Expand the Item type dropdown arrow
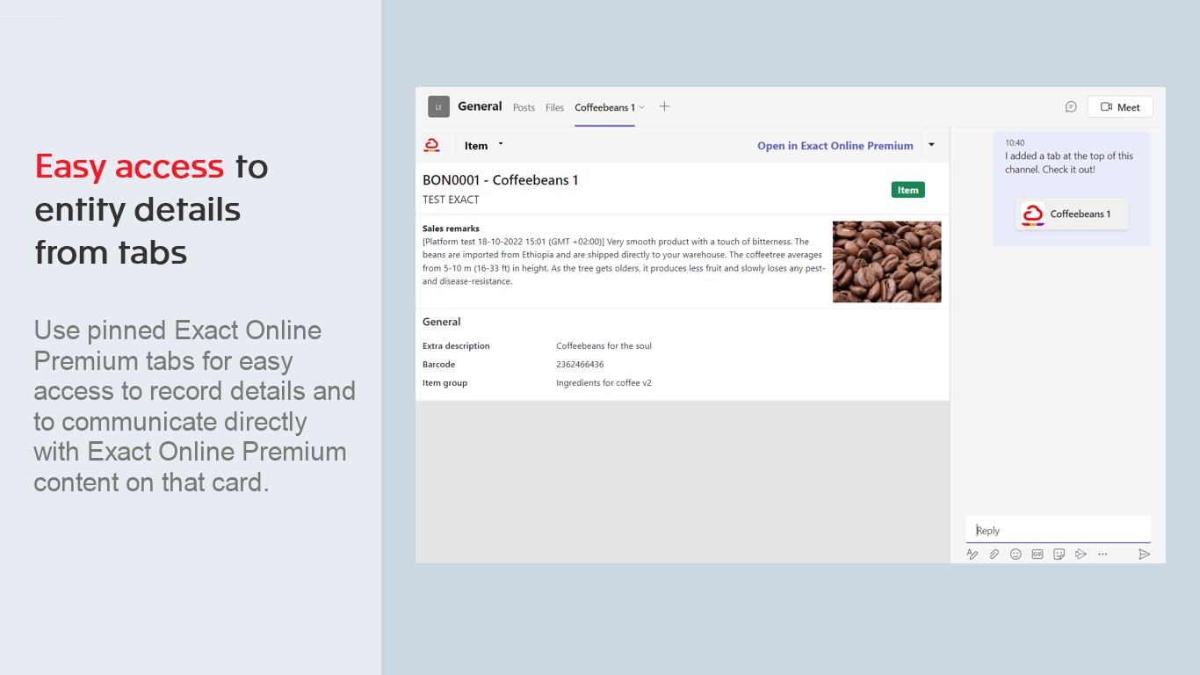 tap(501, 143)
